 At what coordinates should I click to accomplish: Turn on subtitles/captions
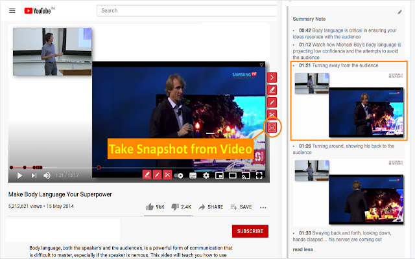pos(193,175)
